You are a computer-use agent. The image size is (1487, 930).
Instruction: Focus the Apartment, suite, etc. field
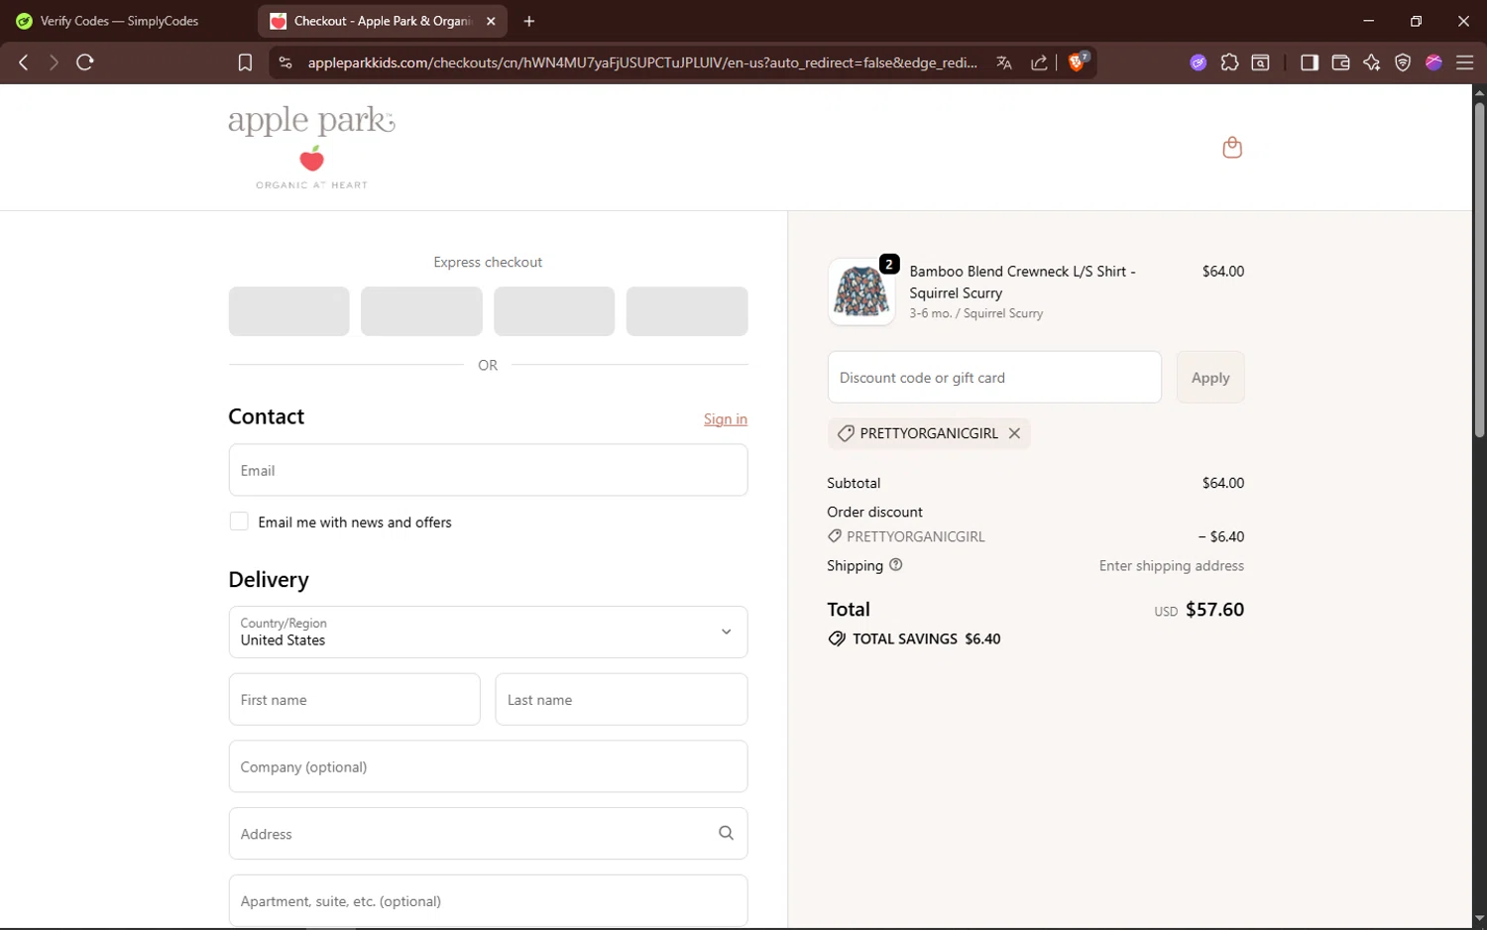488,900
